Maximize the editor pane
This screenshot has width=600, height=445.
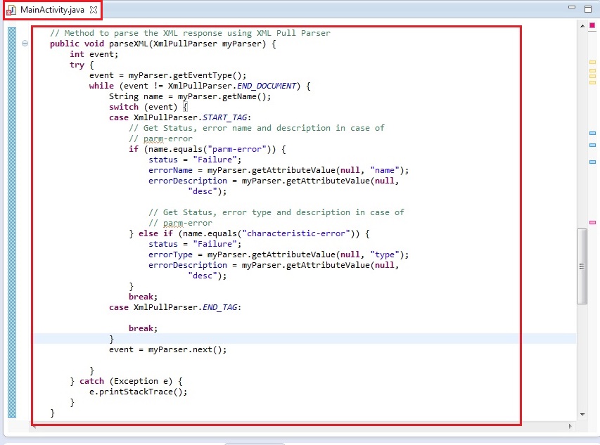click(587, 9)
